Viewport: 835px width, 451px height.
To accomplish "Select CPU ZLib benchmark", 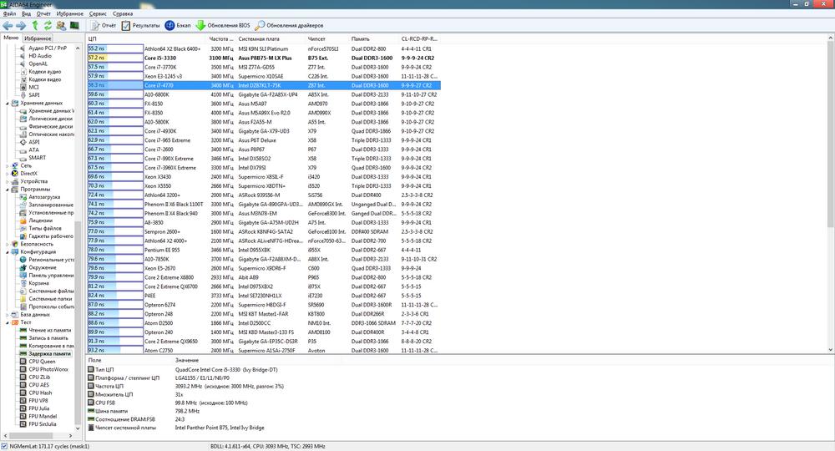I will pos(39,377).
